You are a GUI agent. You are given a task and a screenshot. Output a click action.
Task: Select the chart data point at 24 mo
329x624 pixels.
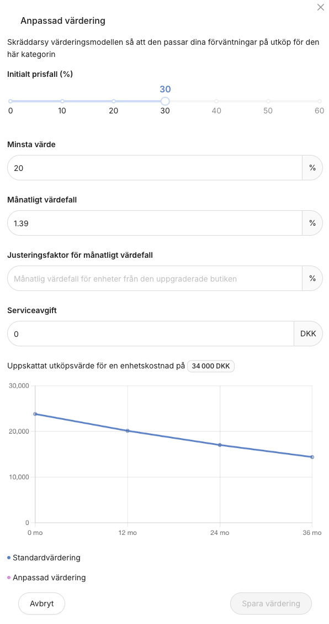(220, 445)
